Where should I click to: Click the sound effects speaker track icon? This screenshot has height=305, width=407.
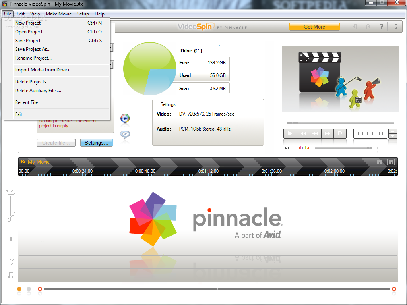11,262
